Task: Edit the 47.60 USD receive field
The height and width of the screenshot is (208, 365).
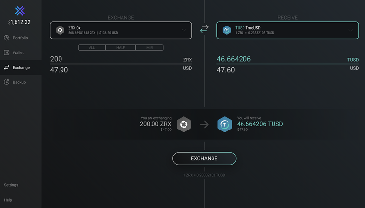Action: pos(287,70)
